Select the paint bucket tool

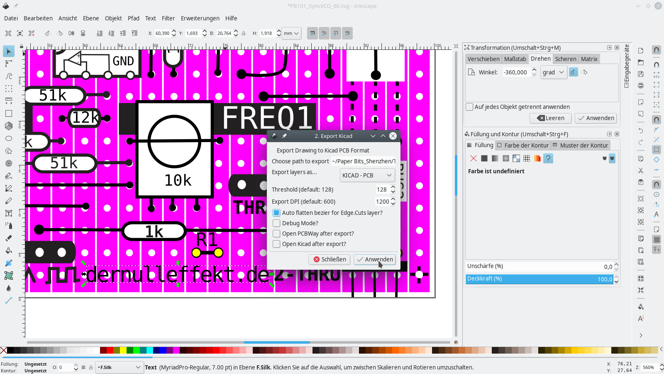coord(8,251)
